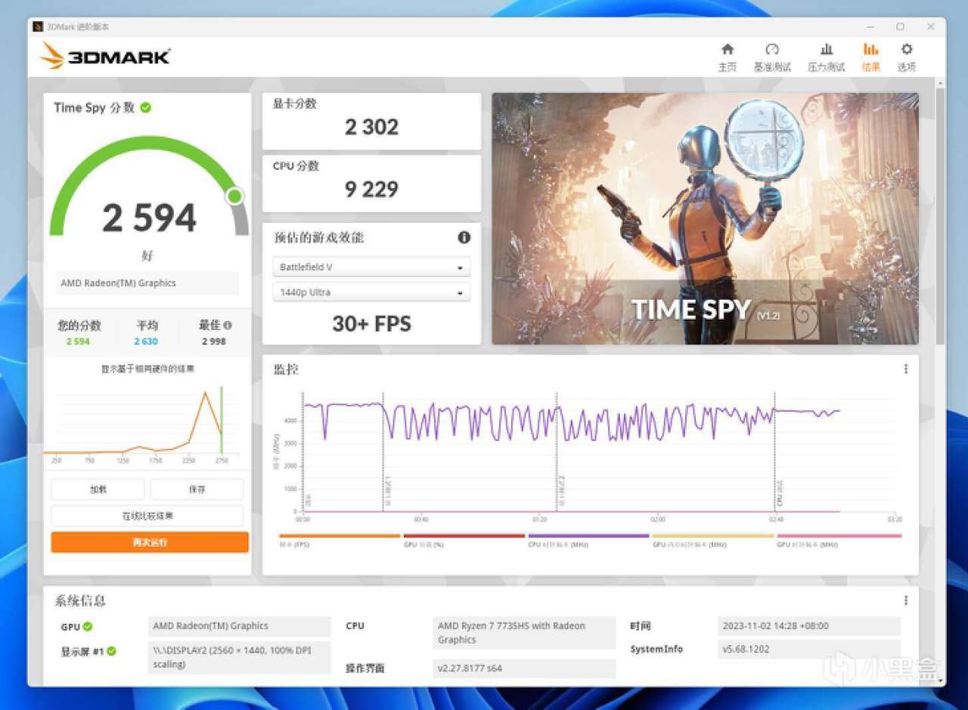This screenshot has height=710, width=968.
Task: Click the 3DMark logo in the header
Action: pos(105,56)
